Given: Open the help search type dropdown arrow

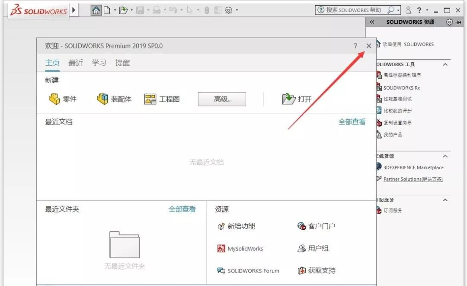Looking at the screenshot, I should pos(398,10).
